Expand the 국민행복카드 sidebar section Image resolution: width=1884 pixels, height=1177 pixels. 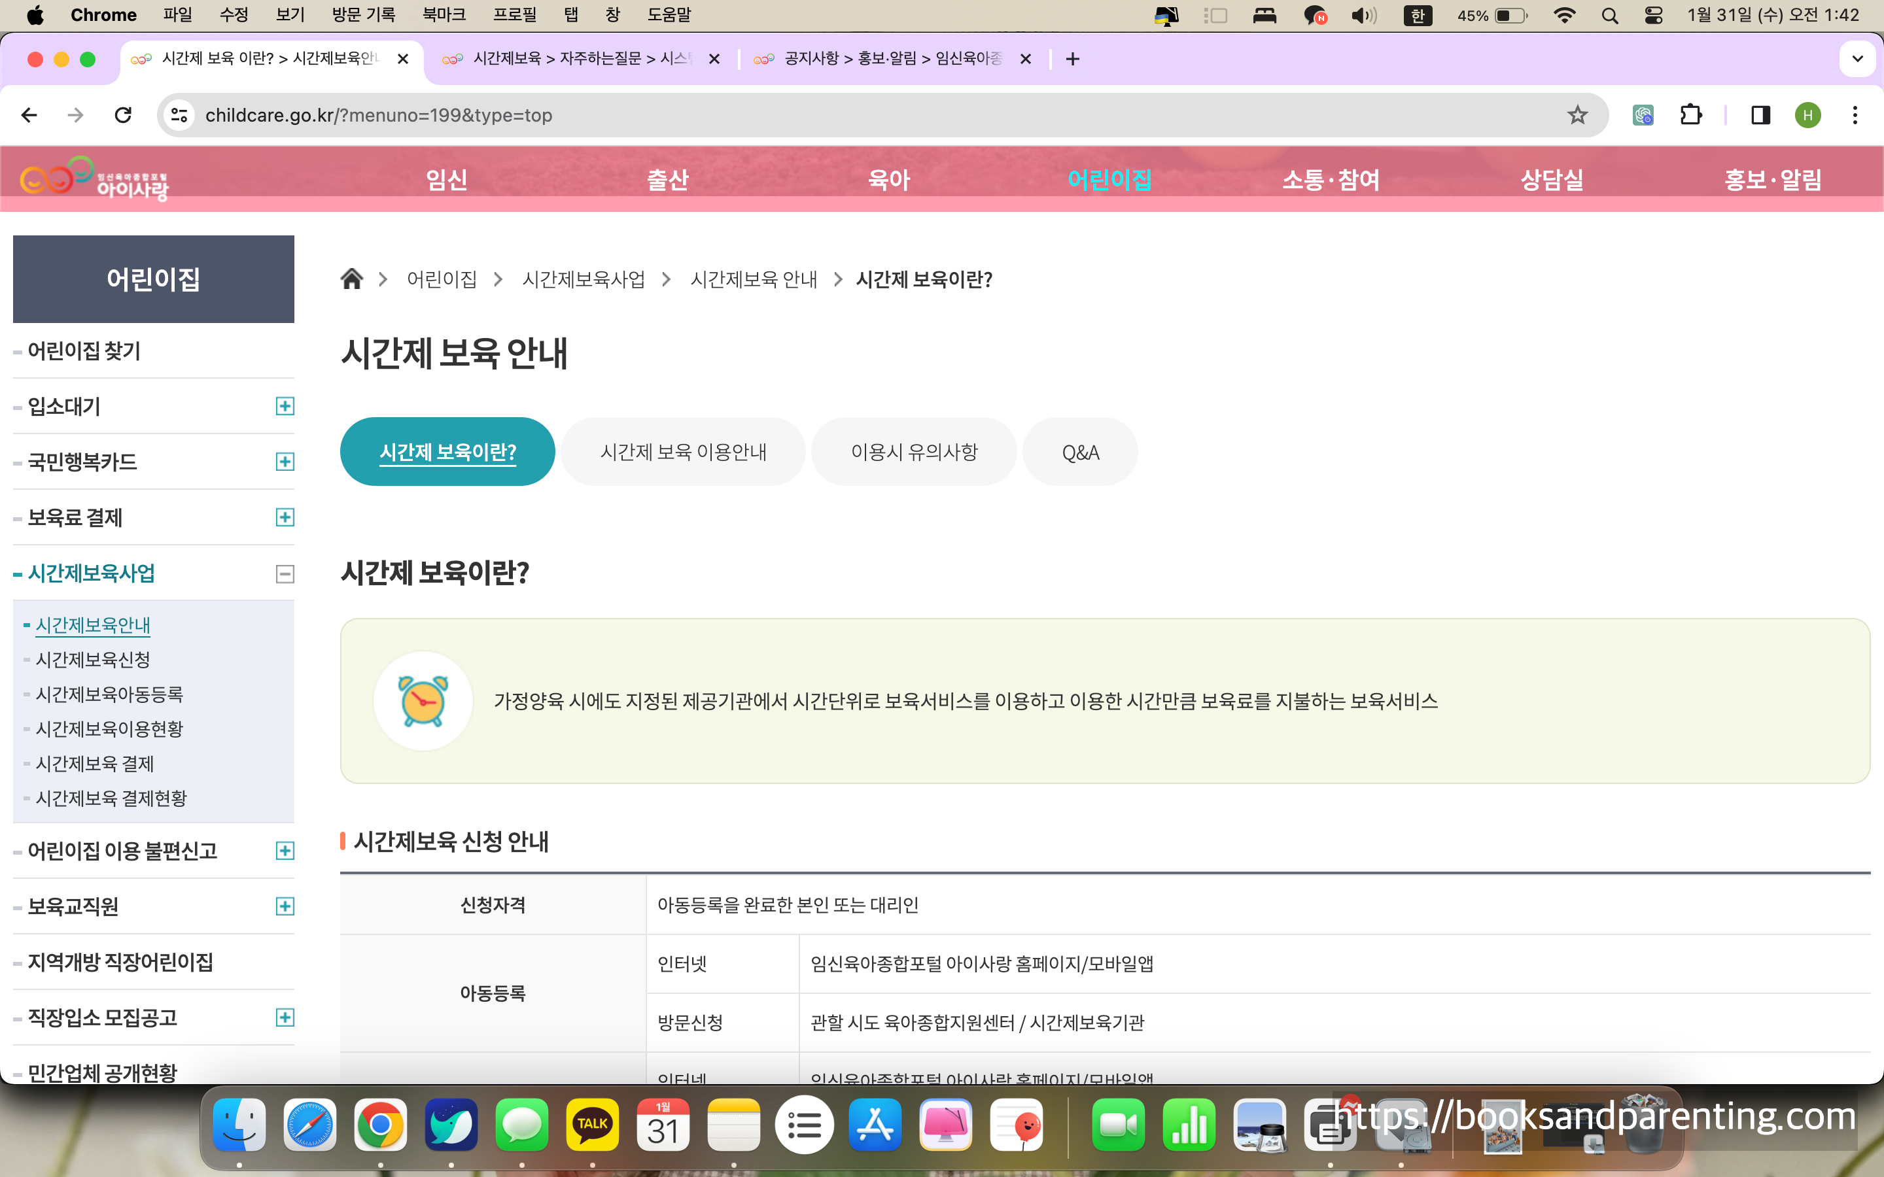click(285, 462)
